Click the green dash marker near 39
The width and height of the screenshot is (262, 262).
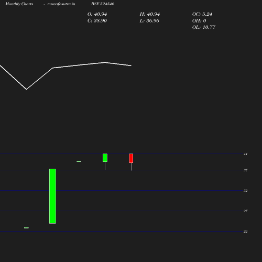(x=79, y=161)
